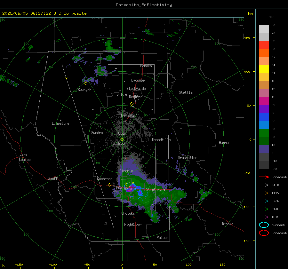Click the red forecast arrow in the legend
Screen dimensions: 288x269
point(264,177)
